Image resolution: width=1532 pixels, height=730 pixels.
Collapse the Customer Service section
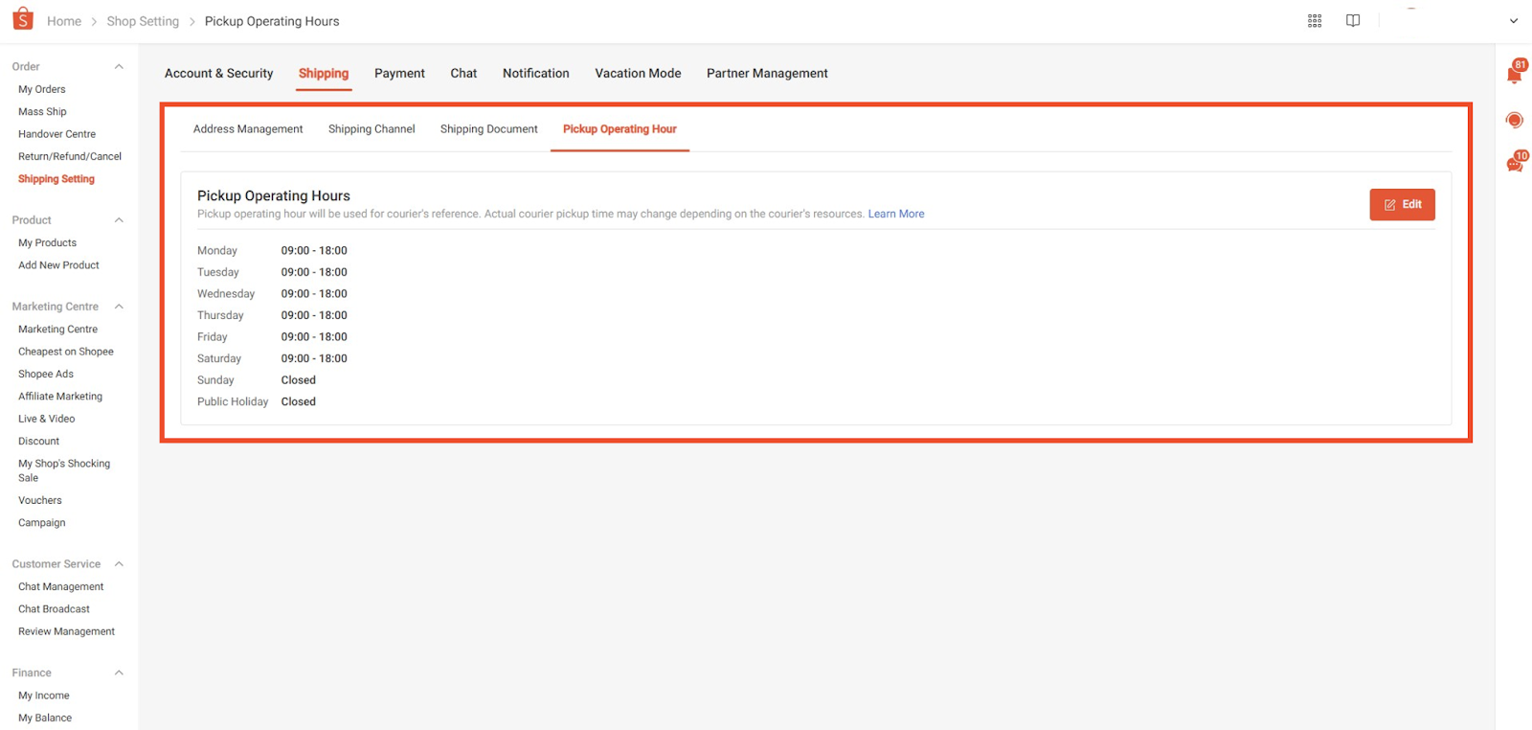click(x=119, y=564)
